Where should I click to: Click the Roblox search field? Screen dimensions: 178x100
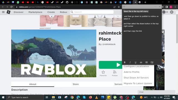tap(92, 12)
